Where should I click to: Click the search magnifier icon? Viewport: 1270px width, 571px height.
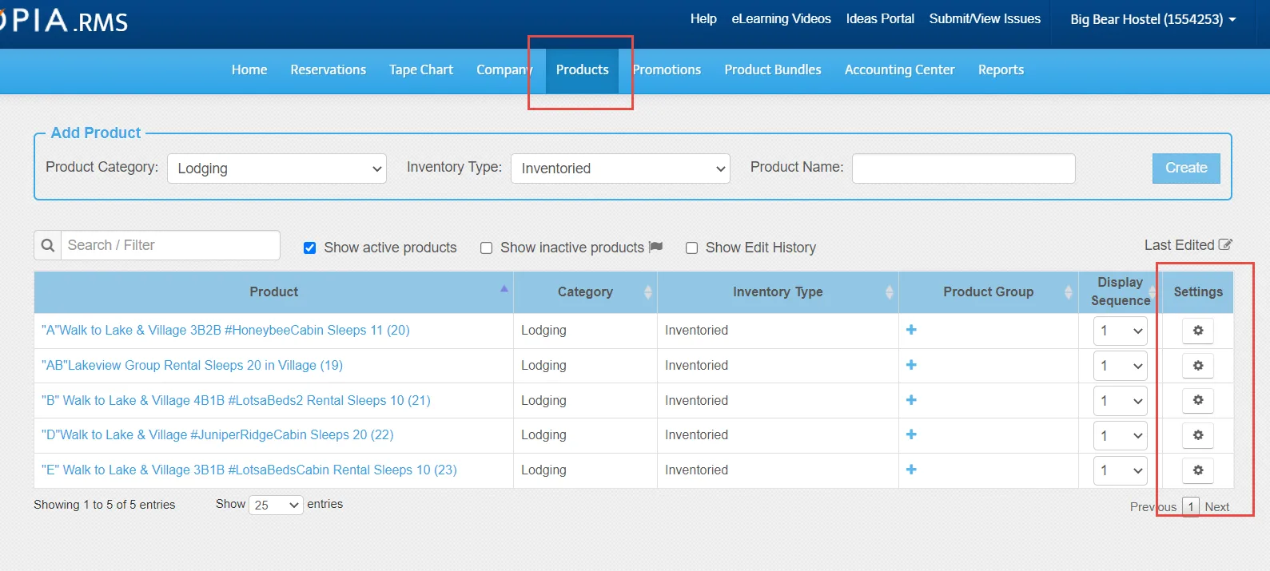(48, 245)
